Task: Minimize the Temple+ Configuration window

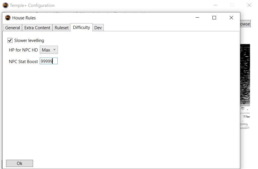Action: 215,5
